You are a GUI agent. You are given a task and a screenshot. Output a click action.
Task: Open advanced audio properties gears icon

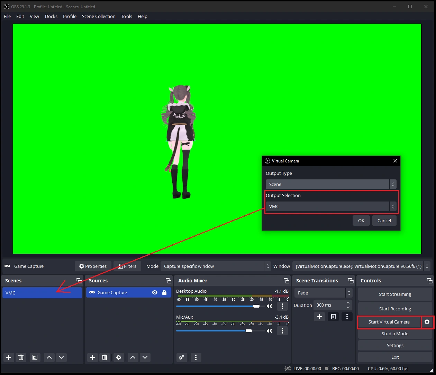[x=182, y=357]
